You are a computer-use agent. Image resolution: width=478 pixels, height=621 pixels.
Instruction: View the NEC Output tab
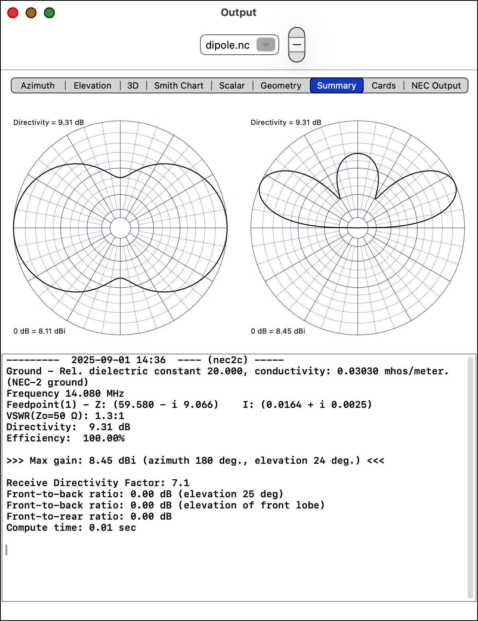[x=436, y=85]
